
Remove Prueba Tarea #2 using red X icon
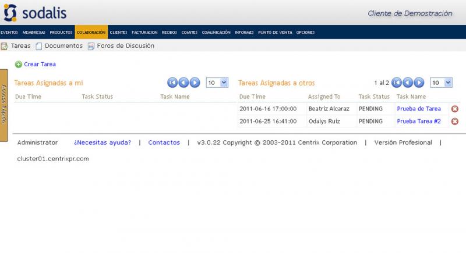pos(455,122)
